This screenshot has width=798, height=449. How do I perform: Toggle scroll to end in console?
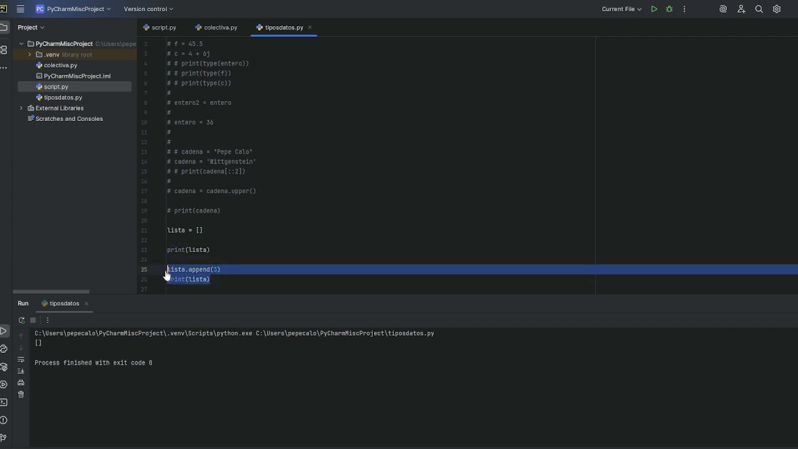pyautogui.click(x=21, y=371)
